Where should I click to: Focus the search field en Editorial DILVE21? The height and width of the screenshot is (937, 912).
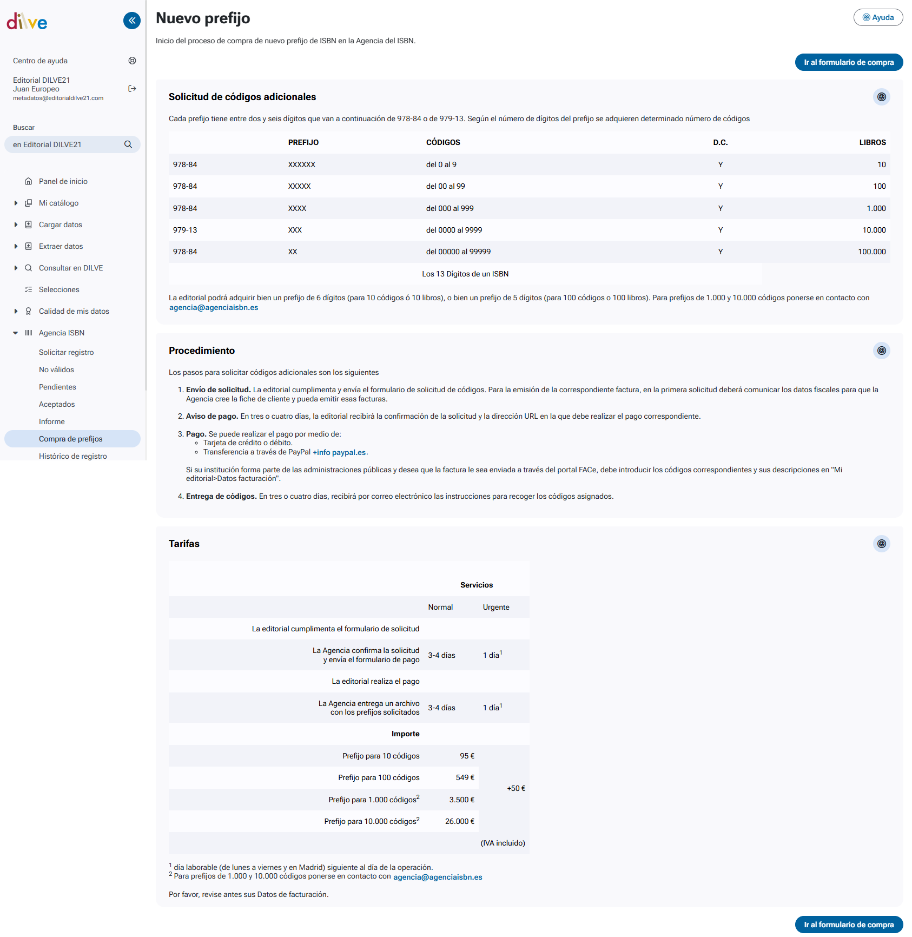coord(65,144)
